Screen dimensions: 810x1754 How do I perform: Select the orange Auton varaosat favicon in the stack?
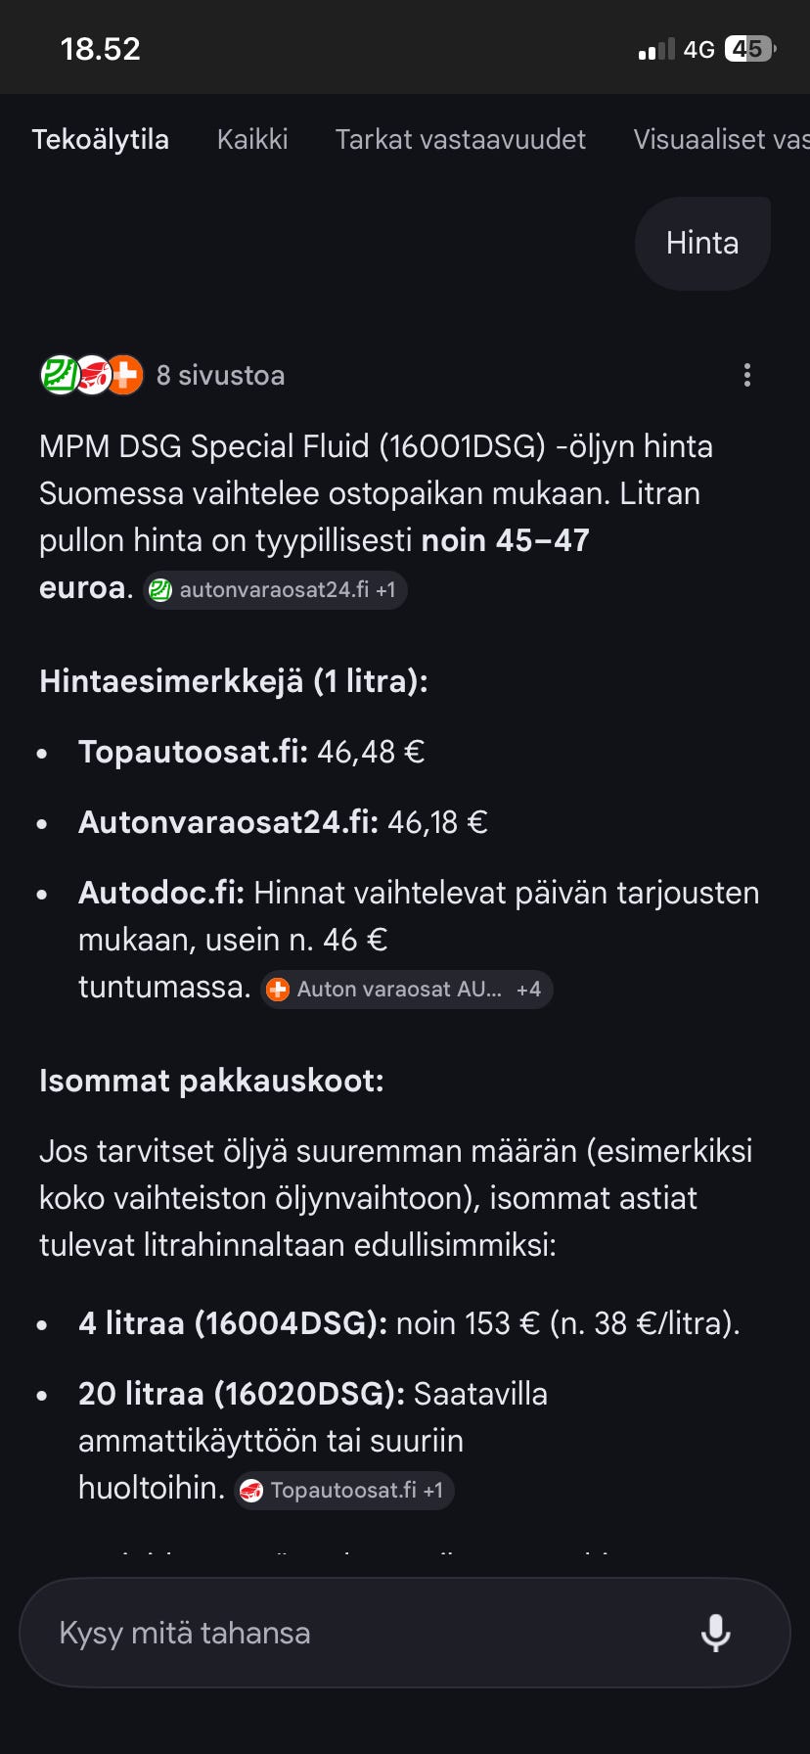(125, 374)
